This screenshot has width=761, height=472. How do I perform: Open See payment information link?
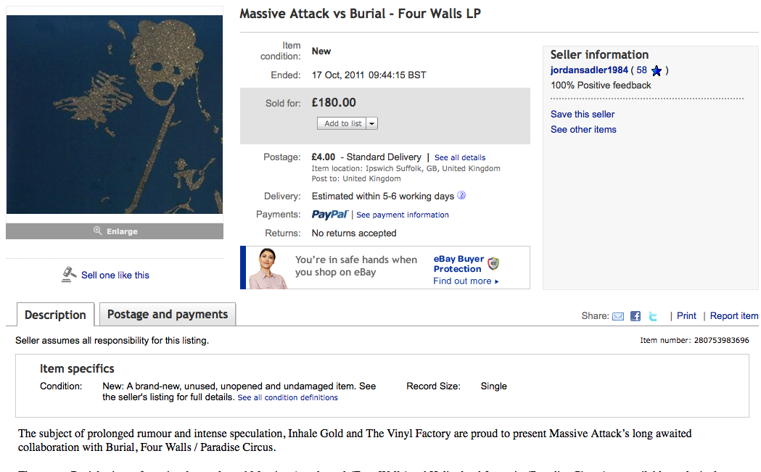click(402, 215)
